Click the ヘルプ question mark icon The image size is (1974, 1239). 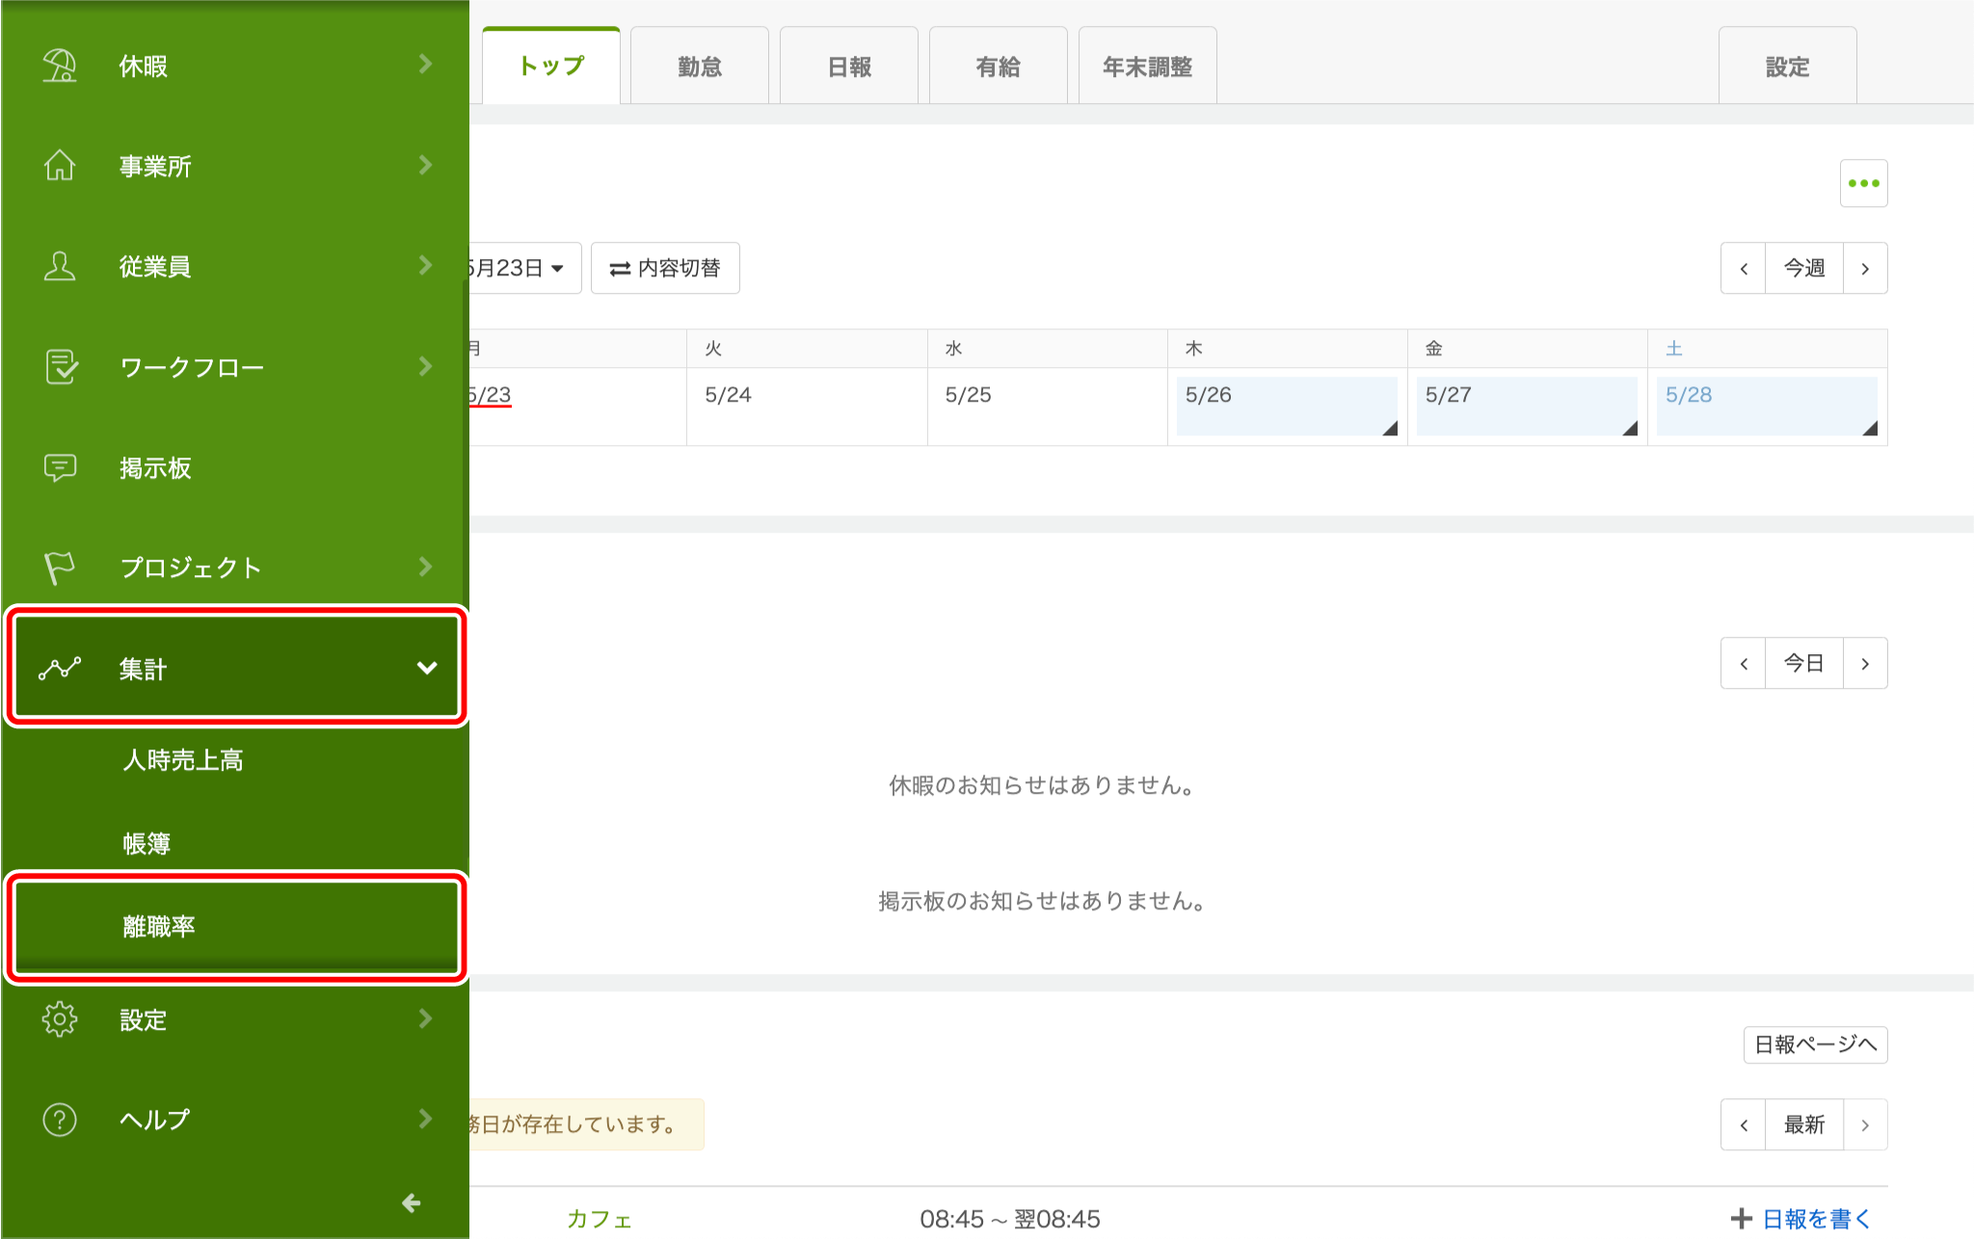[x=60, y=1120]
